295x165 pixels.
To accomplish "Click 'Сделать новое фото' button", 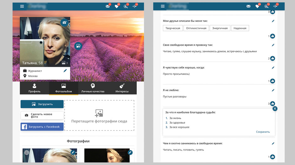I will click(x=42, y=115).
